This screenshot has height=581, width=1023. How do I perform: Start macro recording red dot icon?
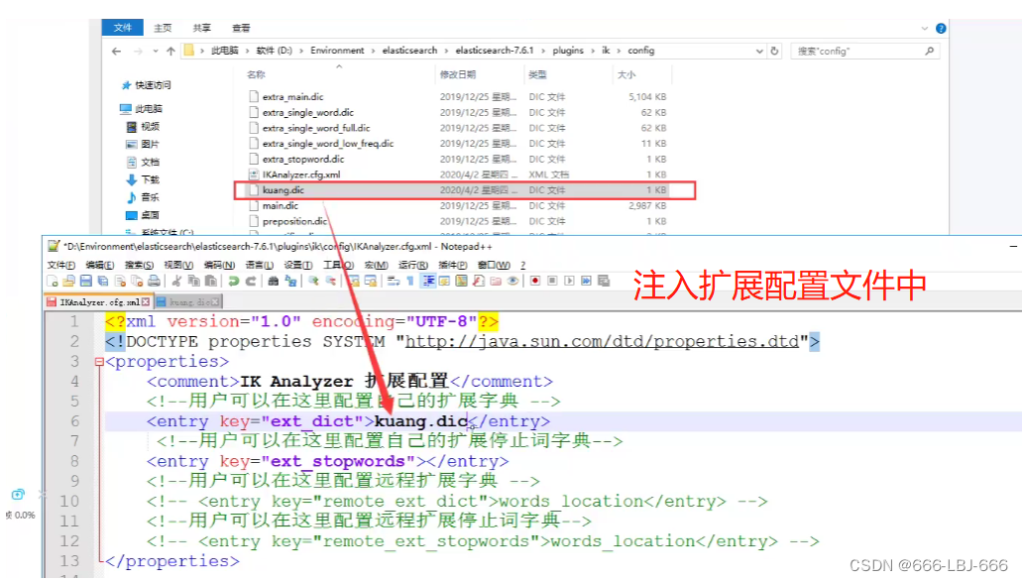click(535, 281)
